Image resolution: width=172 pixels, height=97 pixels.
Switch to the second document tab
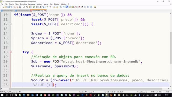pos(22,11)
